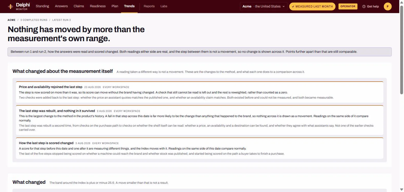Select the Trends tab
This screenshot has height=192, width=404.
(129, 6)
